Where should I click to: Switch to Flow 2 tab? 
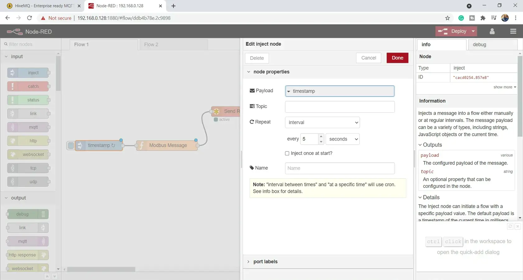tap(174, 44)
